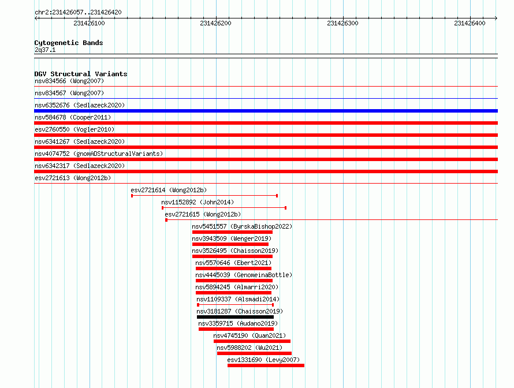Click the red bar under nsv4745190
514x388 pixels.
tap(252, 341)
